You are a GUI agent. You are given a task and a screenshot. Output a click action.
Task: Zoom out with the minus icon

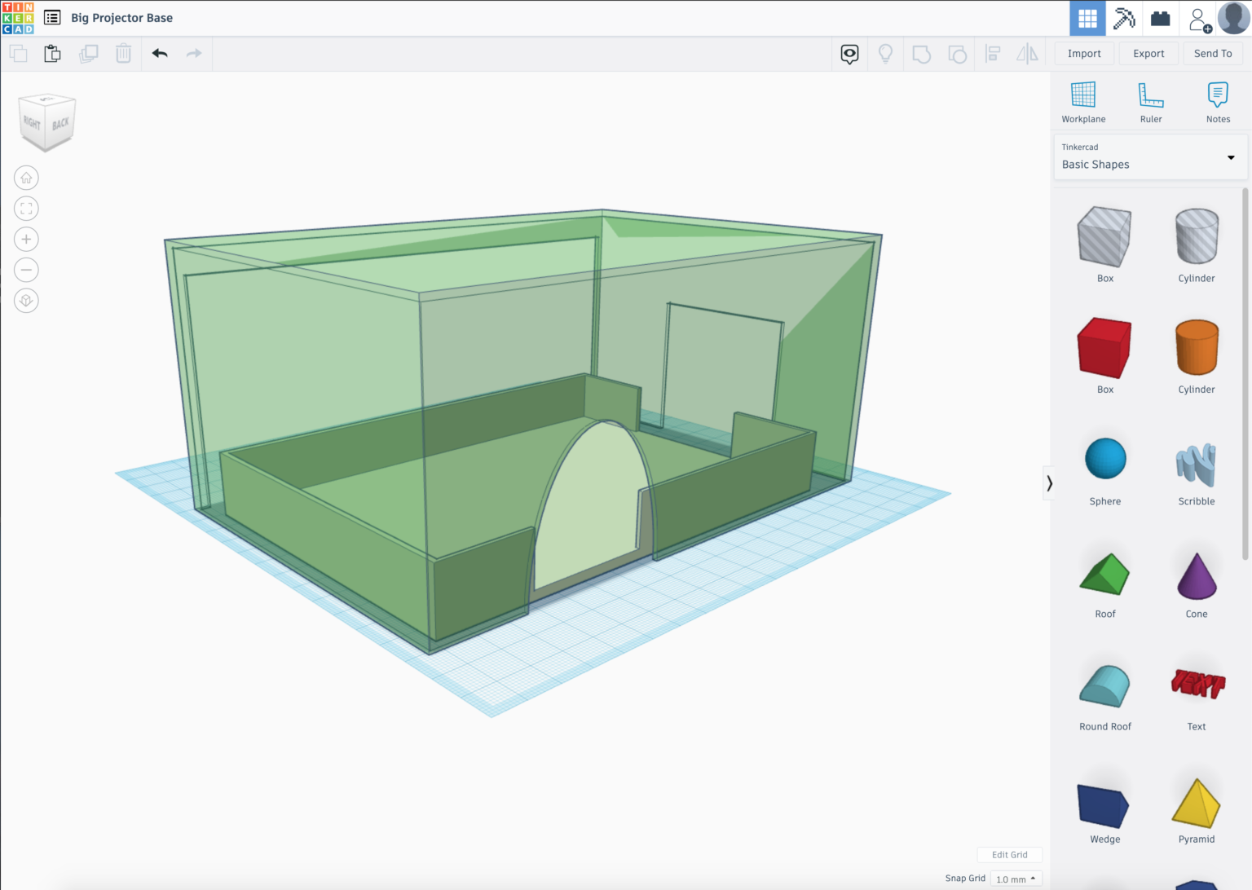tap(26, 270)
